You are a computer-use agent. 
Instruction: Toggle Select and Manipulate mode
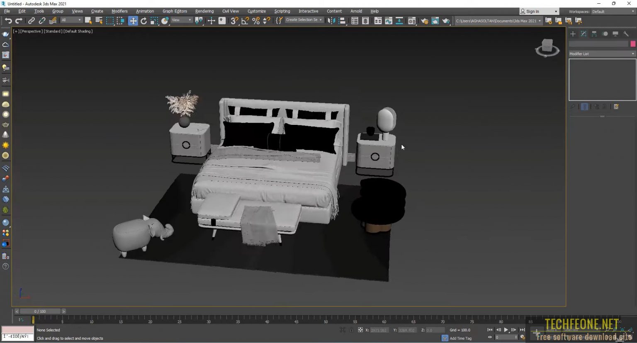click(212, 21)
